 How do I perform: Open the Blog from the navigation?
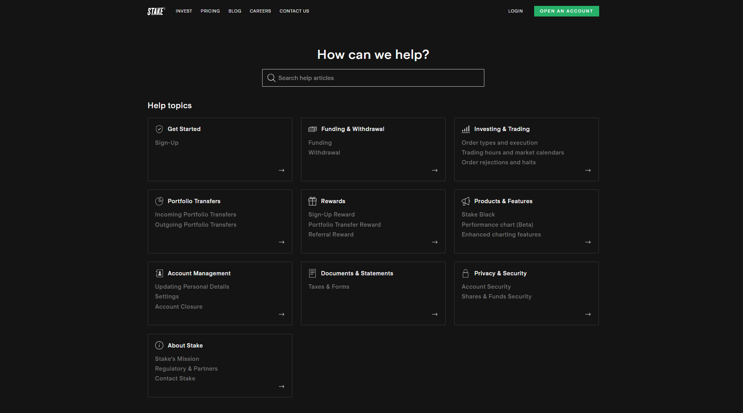pyautogui.click(x=235, y=11)
